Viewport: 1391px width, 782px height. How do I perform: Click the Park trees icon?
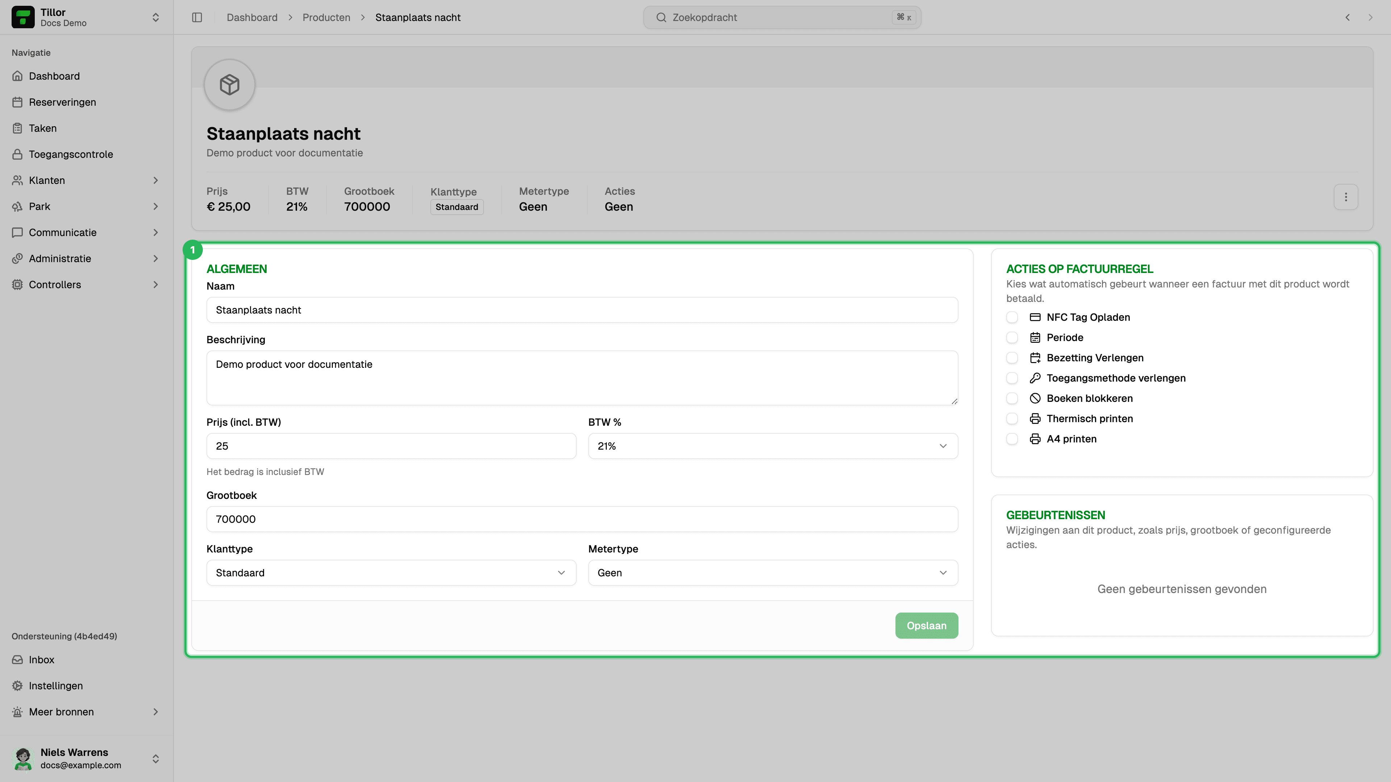pos(17,206)
